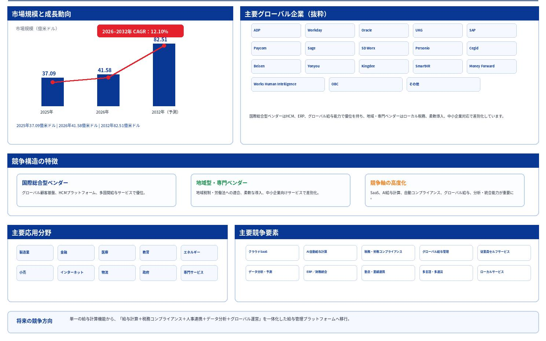Select the 2032年 forecast bar
546x341 pixels.
tap(164, 75)
